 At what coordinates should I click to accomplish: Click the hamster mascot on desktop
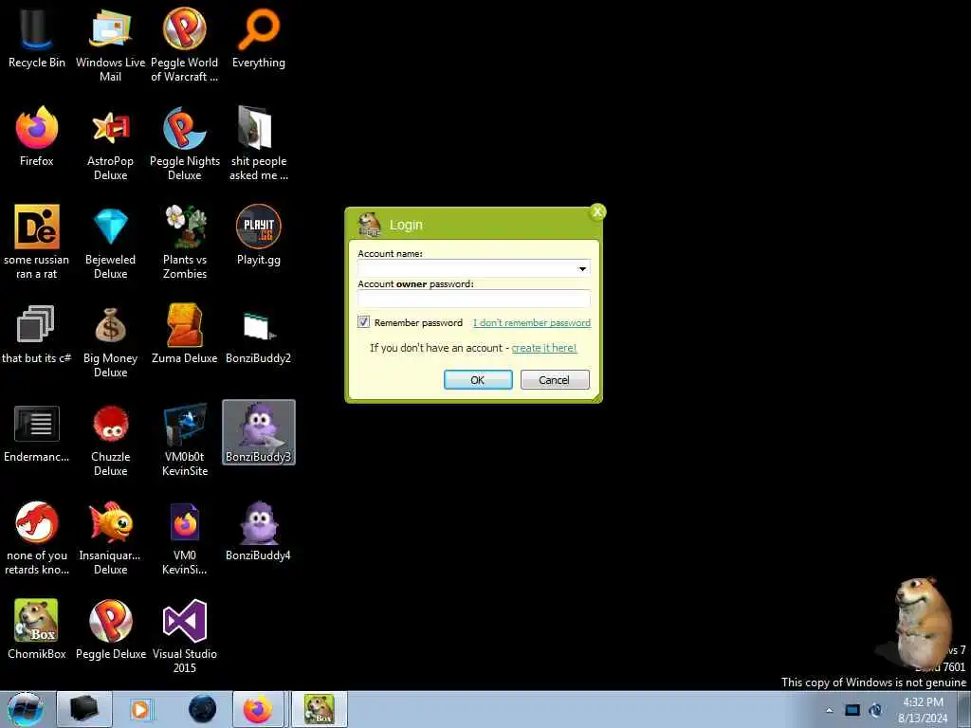point(921,622)
